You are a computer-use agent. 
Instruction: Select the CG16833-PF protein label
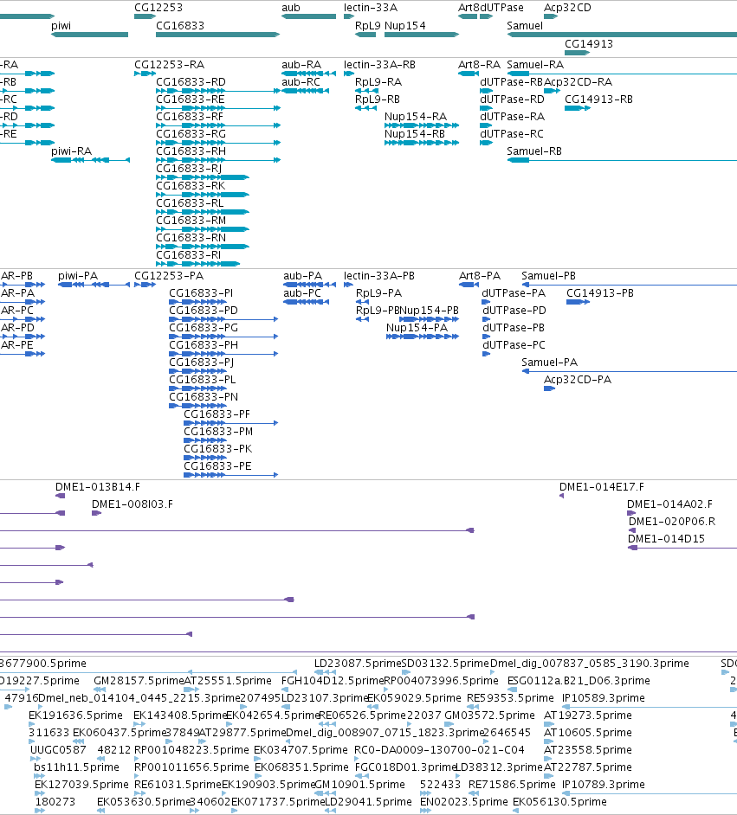pyautogui.click(x=217, y=414)
